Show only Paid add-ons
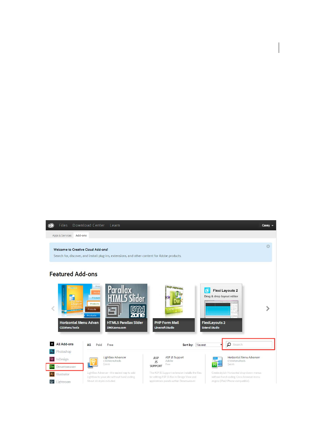Viewport: 311px width, 441px height. point(99,345)
